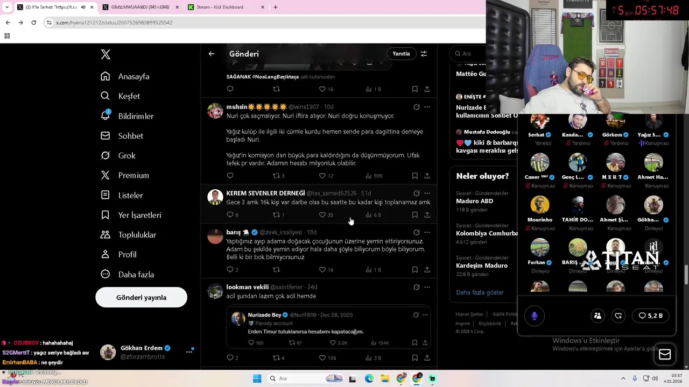Open the X logo home icon
The image size is (689, 387).
click(x=106, y=54)
